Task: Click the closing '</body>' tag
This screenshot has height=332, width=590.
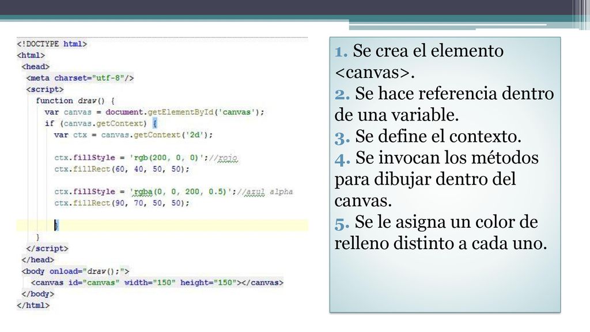Action: click(x=37, y=294)
